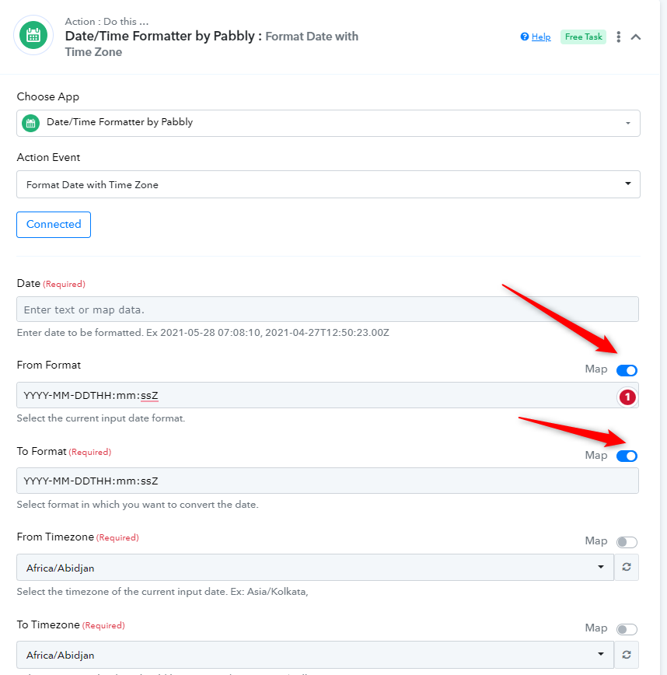Refresh the To Timezone list

(627, 655)
